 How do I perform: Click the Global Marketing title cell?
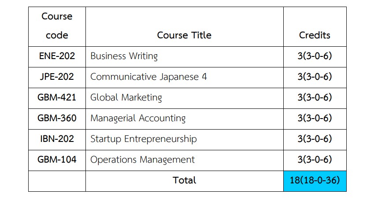click(126, 97)
